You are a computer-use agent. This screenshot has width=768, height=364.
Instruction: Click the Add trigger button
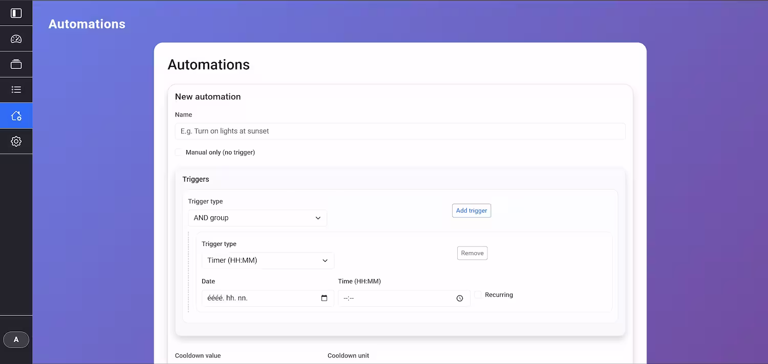(x=471, y=210)
